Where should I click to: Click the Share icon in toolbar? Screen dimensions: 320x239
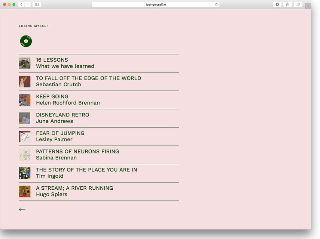pyautogui.click(x=287, y=4)
